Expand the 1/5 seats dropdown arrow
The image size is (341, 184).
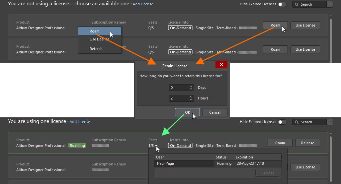(x=156, y=146)
